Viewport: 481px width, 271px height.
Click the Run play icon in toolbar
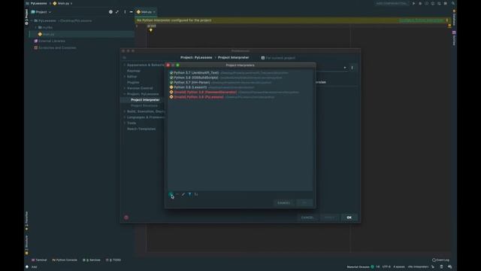pos(413,3)
